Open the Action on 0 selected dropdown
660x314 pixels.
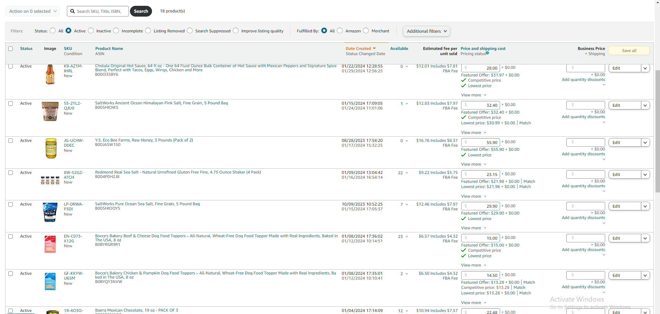(x=33, y=11)
